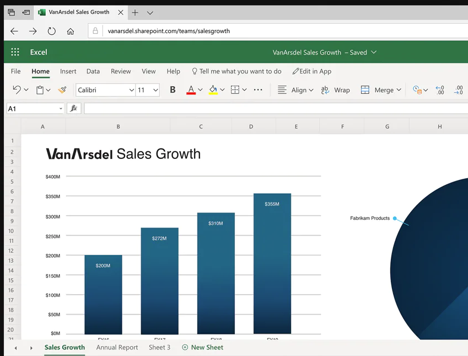Open the more options ellipsis
Screen dimensions: 468x356
click(258, 89)
